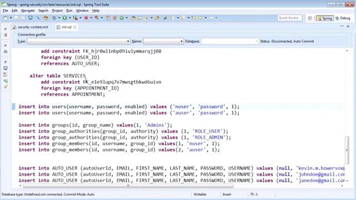Click the 'Insert' mode status bar entry
The image size is (356, 200).
click(x=227, y=194)
